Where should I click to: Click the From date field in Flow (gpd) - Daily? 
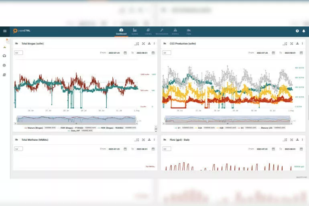262,149
